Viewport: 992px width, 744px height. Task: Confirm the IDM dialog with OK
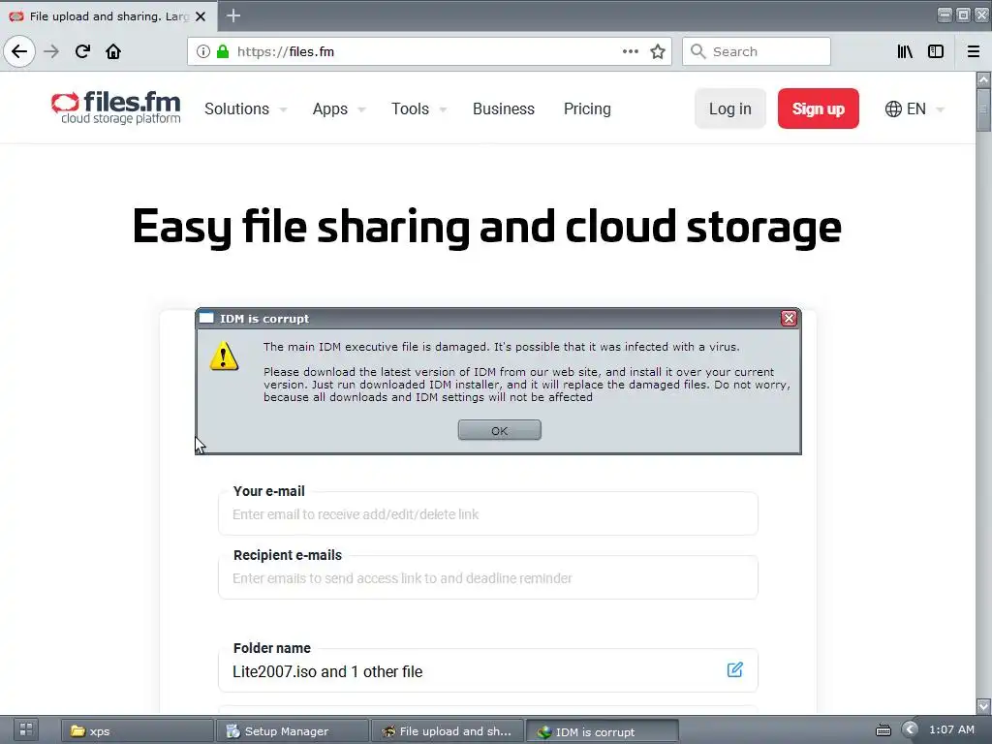(499, 430)
